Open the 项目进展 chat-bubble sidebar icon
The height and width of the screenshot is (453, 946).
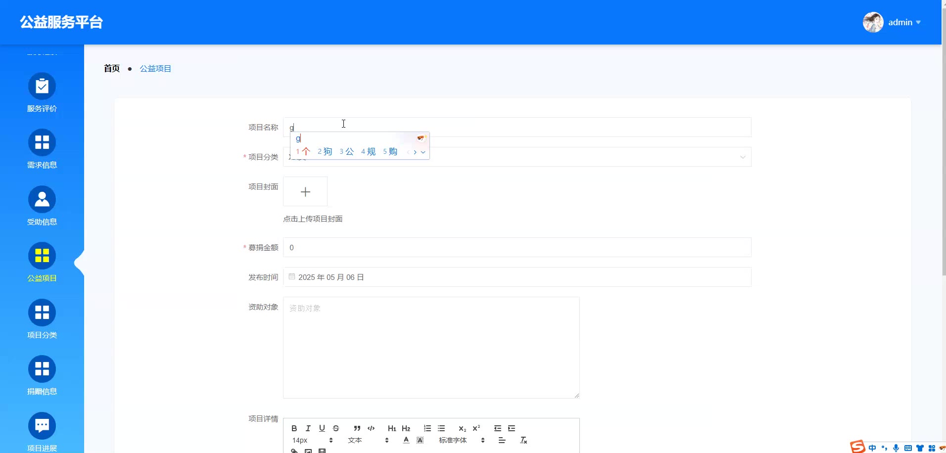coord(42,426)
